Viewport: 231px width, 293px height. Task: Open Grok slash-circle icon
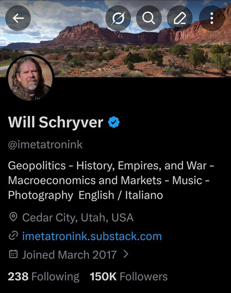(118, 18)
